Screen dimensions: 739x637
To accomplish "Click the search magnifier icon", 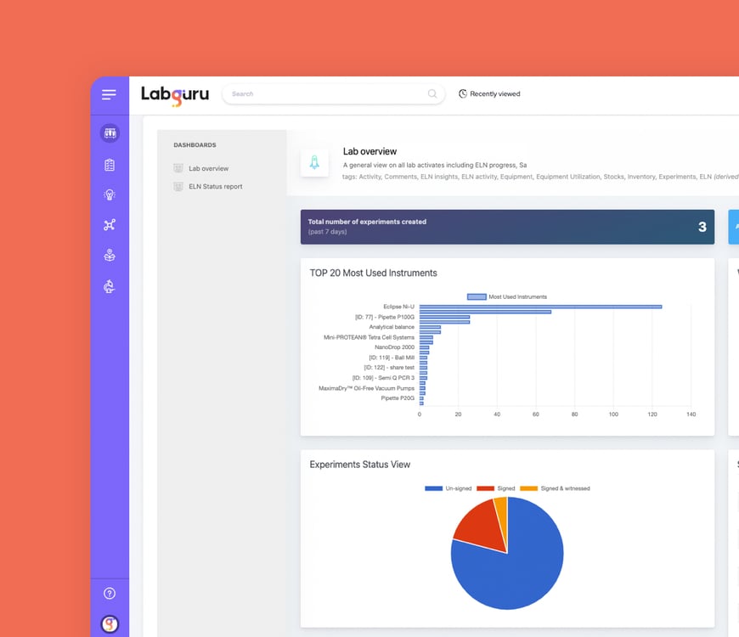I will click(x=432, y=93).
